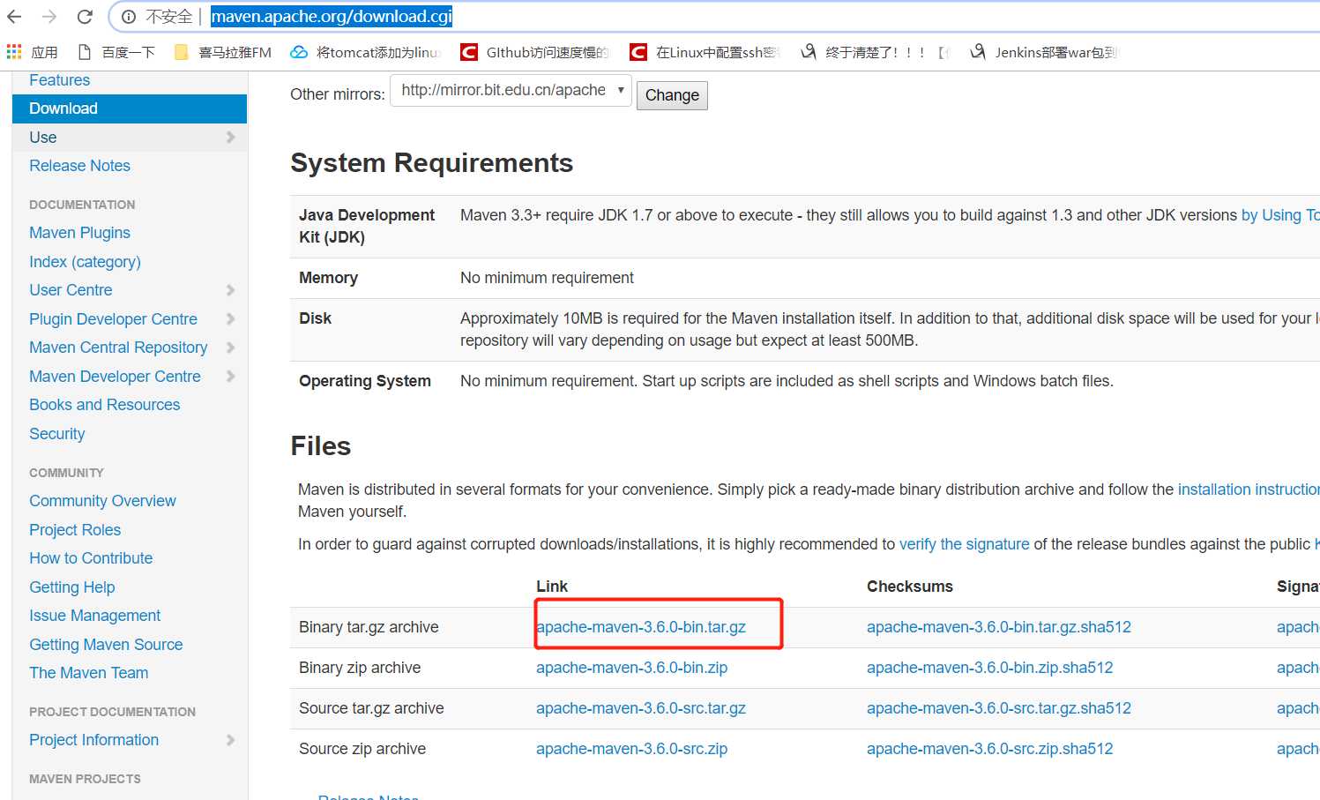Click the Source zip archive cell
This screenshot has width=1320, height=800.
(362, 749)
